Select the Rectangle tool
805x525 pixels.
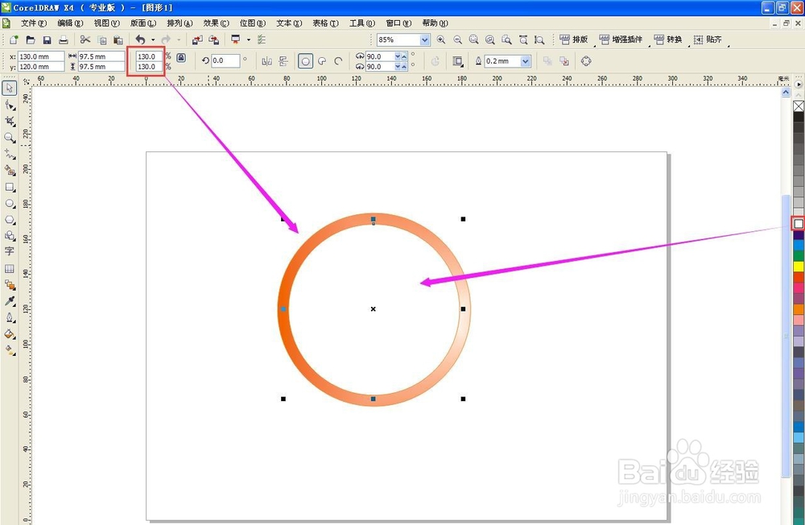tap(10, 187)
